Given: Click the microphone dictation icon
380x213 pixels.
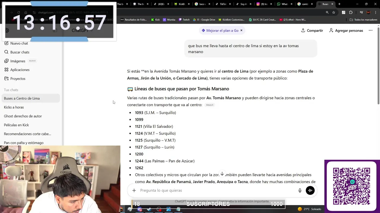Looking at the screenshot, I should (300, 191).
